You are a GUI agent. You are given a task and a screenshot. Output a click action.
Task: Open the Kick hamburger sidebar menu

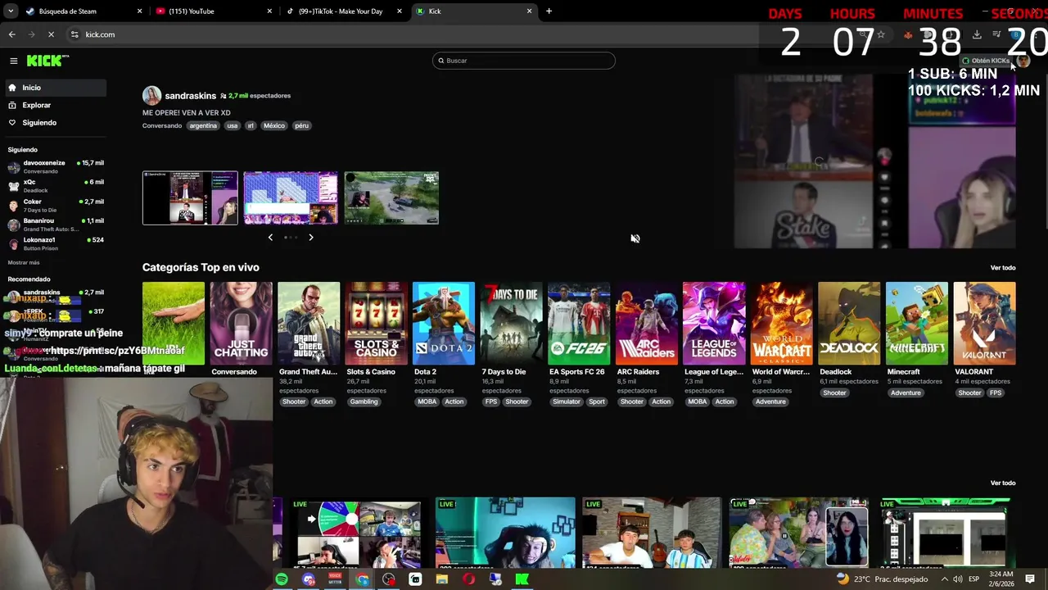click(13, 61)
